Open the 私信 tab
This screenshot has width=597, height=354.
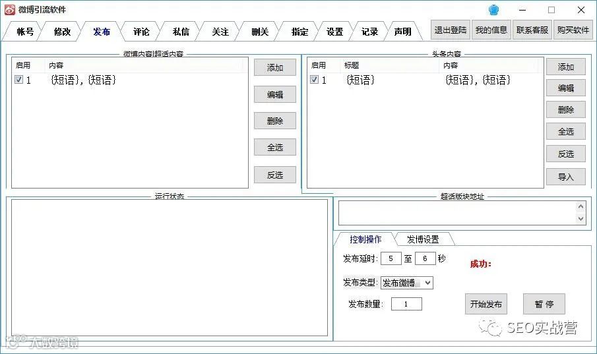(181, 32)
